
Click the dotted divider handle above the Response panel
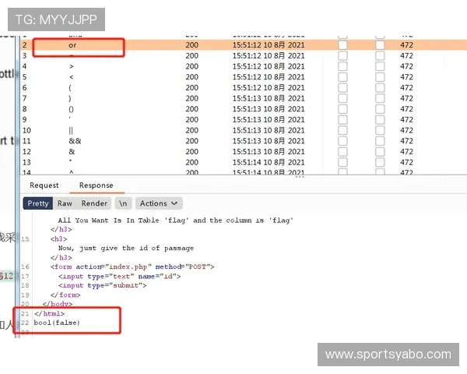click(x=298, y=176)
